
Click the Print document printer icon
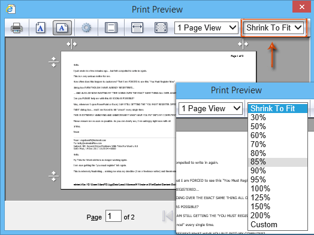(x=17, y=28)
